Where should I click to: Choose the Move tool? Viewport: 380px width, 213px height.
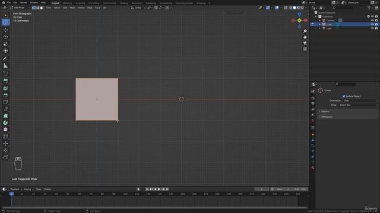pyautogui.click(x=5, y=30)
